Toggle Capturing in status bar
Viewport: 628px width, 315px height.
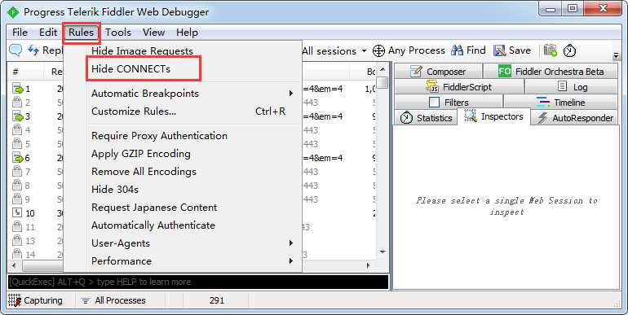[x=35, y=300]
